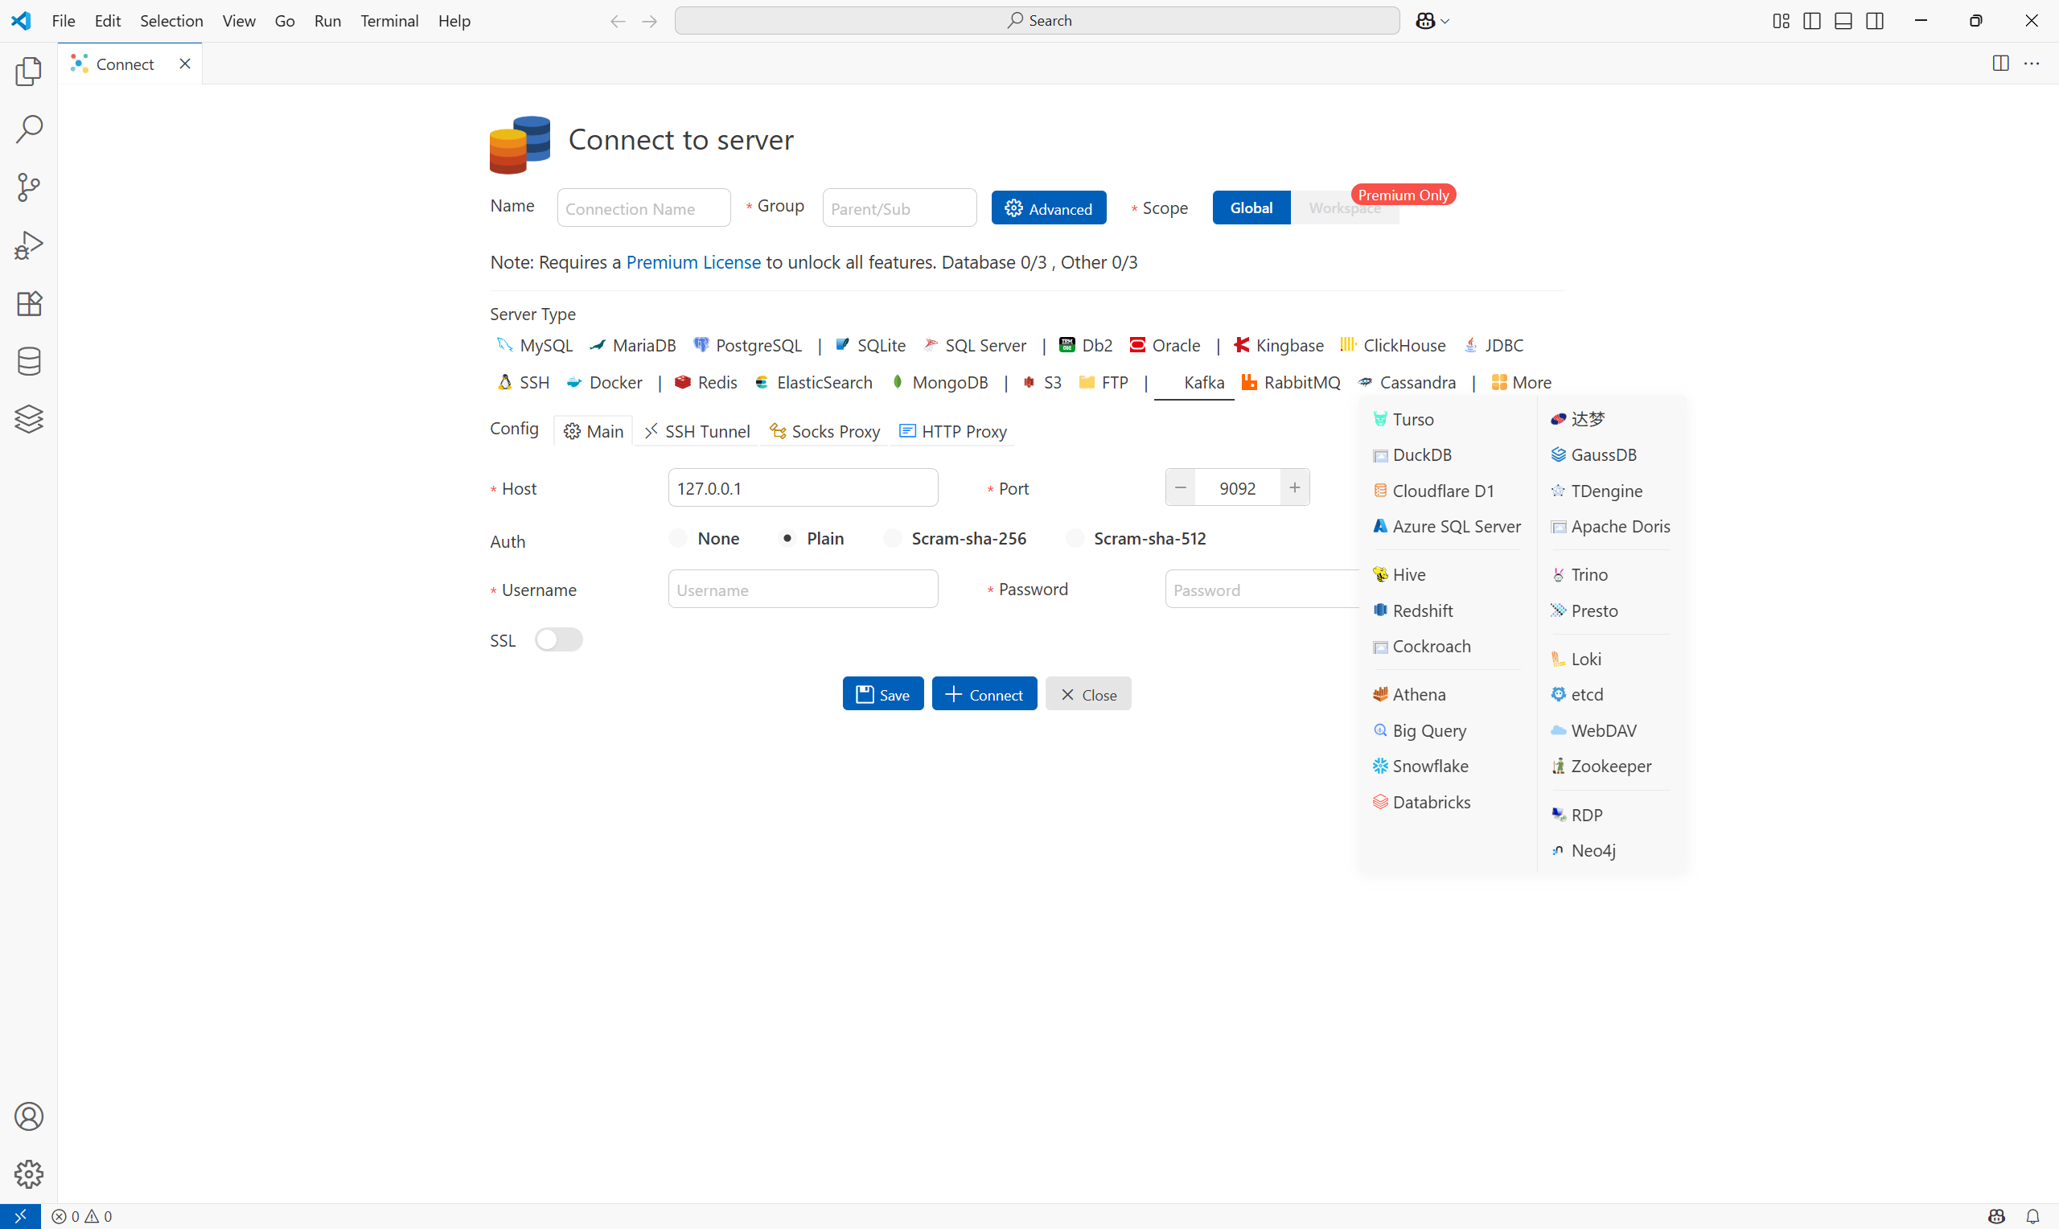The width and height of the screenshot is (2059, 1229).
Task: Switch to SSH Tunnel config tab
Action: coord(697,431)
